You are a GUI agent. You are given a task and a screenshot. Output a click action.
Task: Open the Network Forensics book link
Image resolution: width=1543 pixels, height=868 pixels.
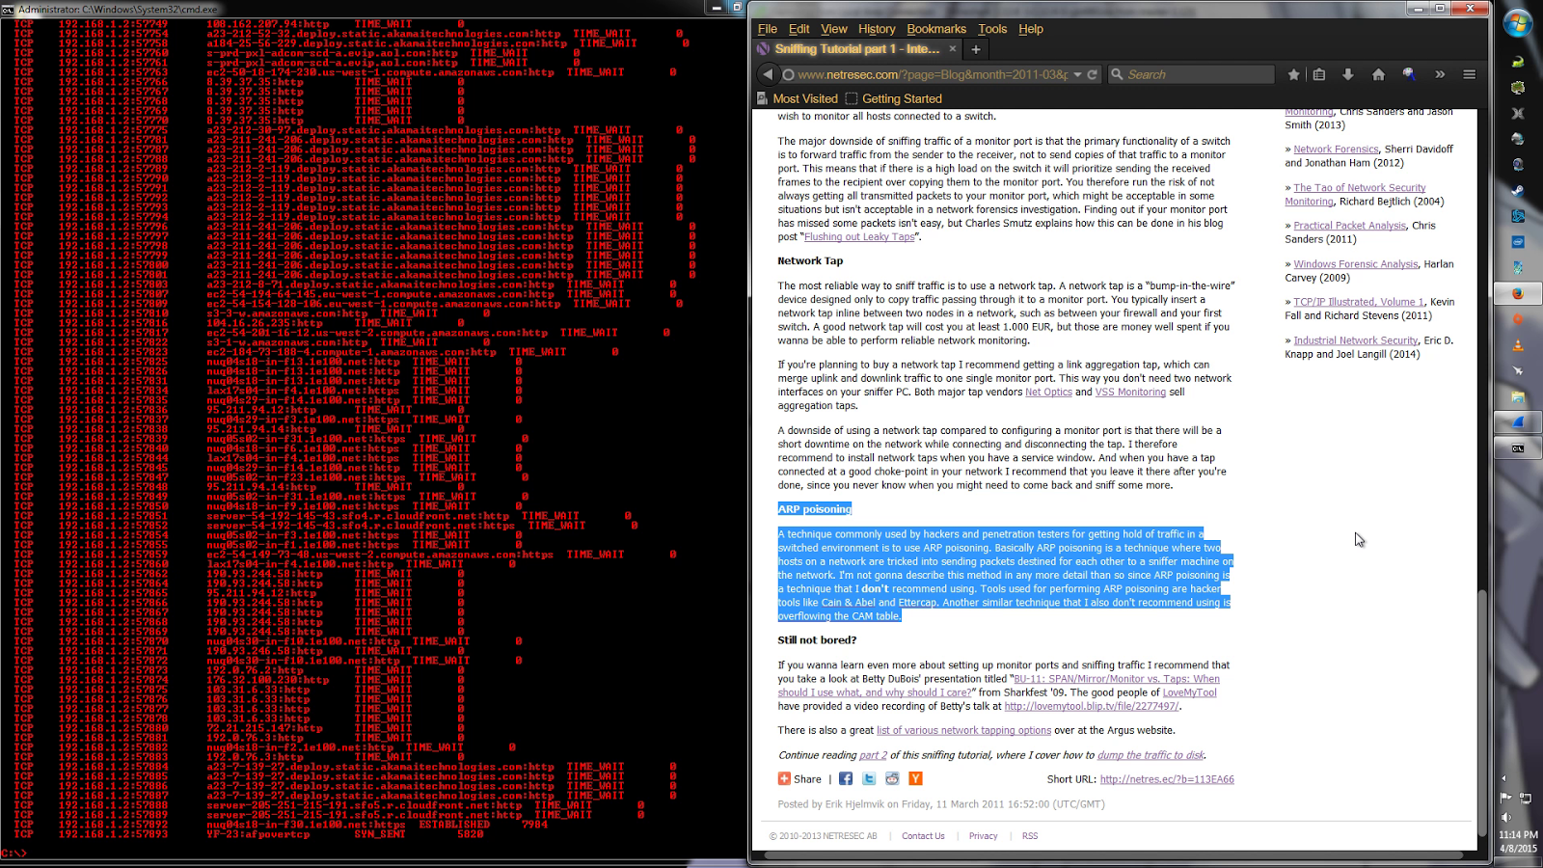pyautogui.click(x=1336, y=149)
